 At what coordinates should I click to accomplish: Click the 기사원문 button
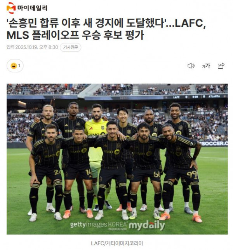point(71,47)
